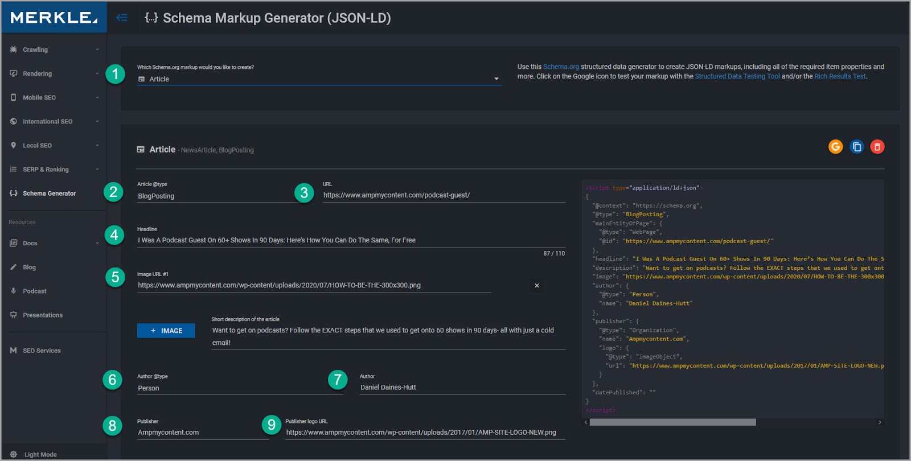Click the code panel horizontal scrollbar
Screen dimensions: 911x461
pyautogui.click(x=672, y=422)
